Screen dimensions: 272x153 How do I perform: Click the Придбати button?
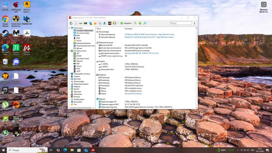(126, 23)
